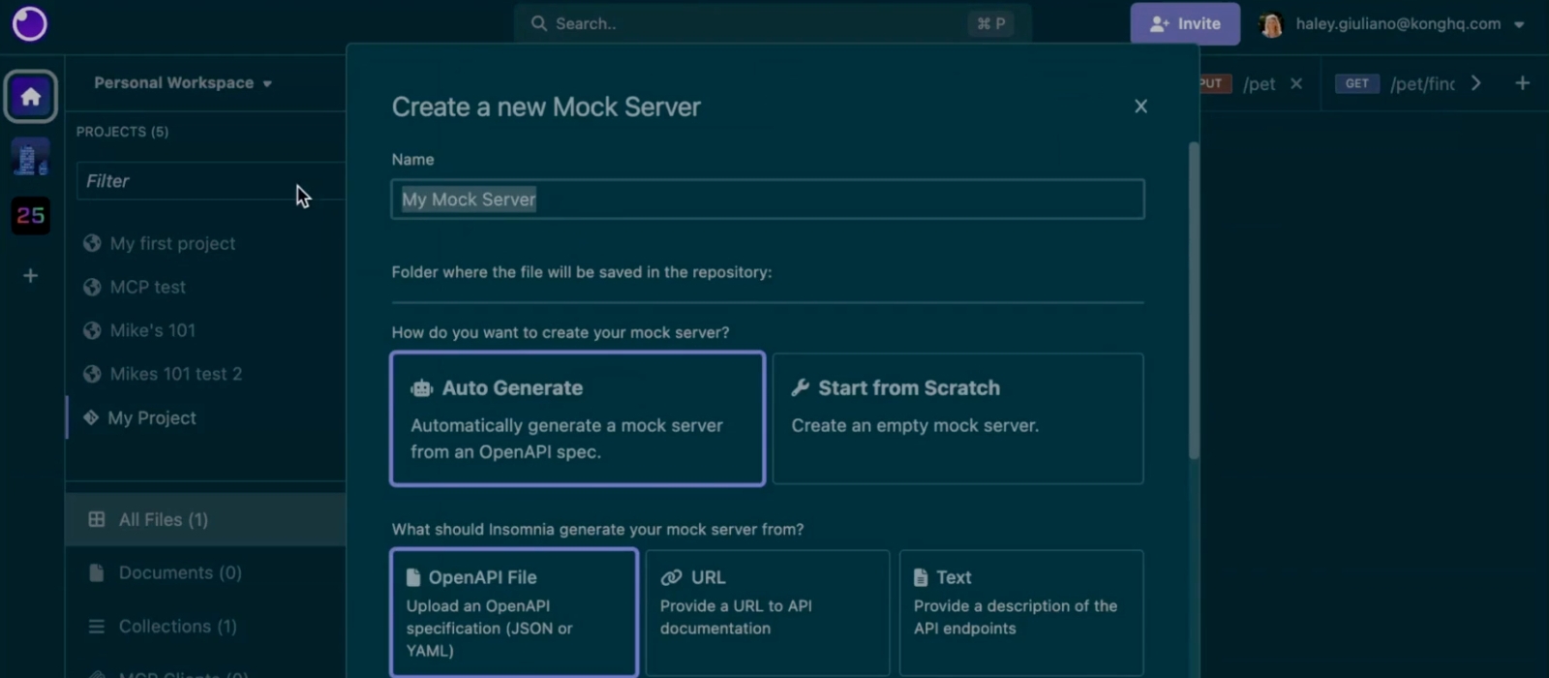The width and height of the screenshot is (1549, 678).
Task: Close the /pet request tab
Action: [x=1296, y=84]
